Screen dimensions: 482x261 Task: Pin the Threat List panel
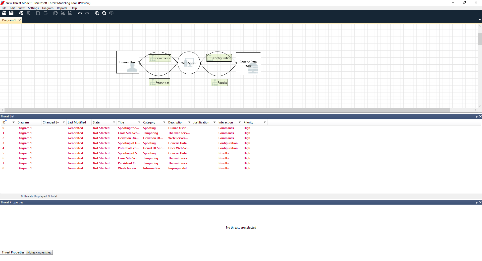click(476, 116)
